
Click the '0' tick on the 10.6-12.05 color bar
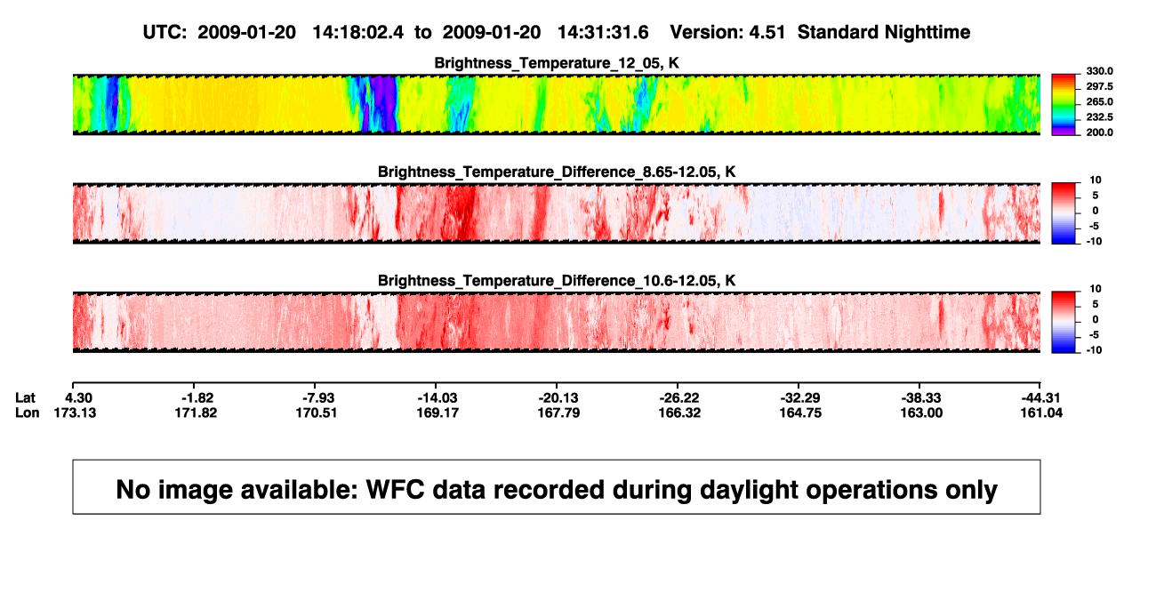[1096, 319]
